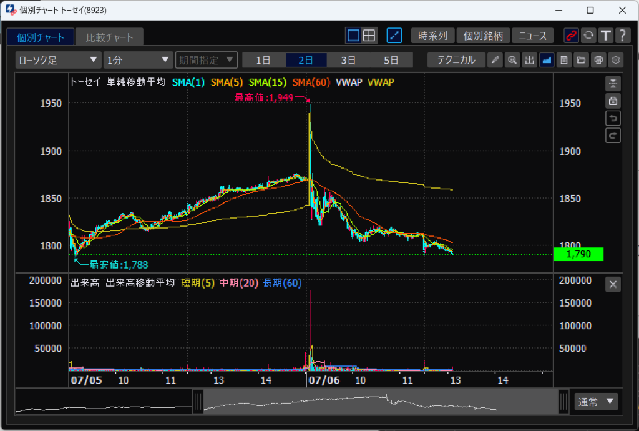639x431 pixels.
Task: Click the redo arrow icon
Action: 613,136
